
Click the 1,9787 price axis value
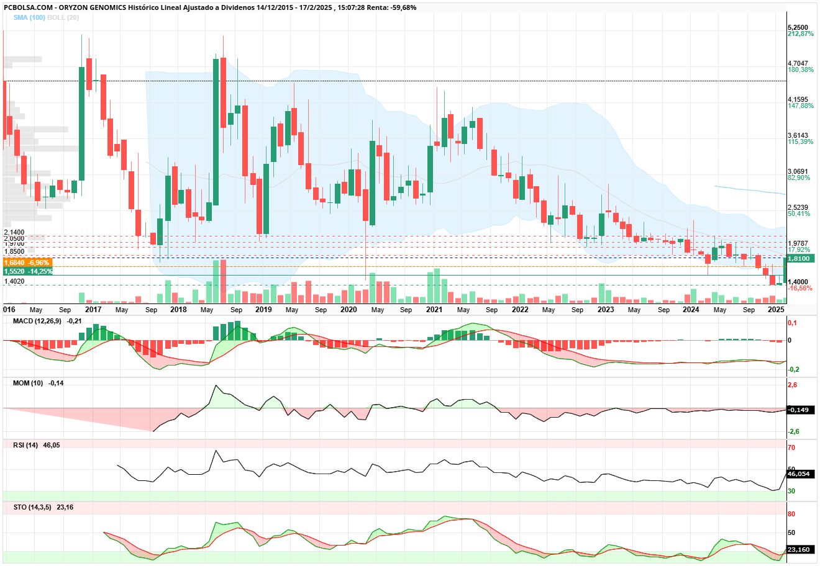pos(798,243)
